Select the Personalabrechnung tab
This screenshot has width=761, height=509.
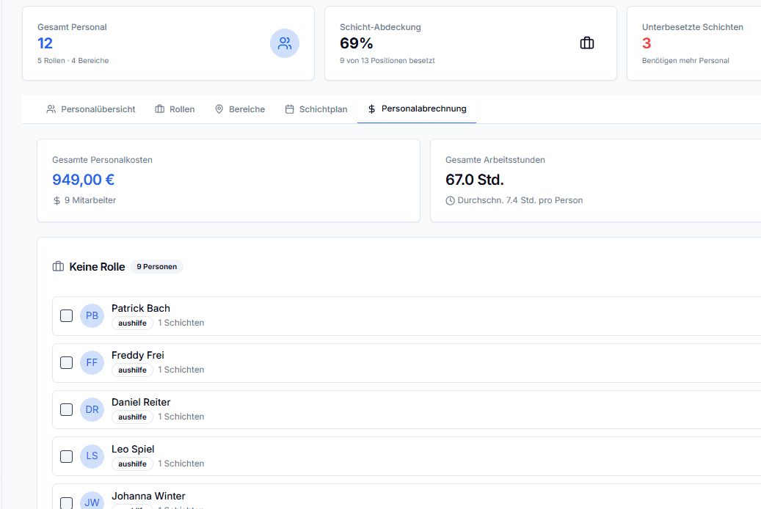tap(417, 109)
